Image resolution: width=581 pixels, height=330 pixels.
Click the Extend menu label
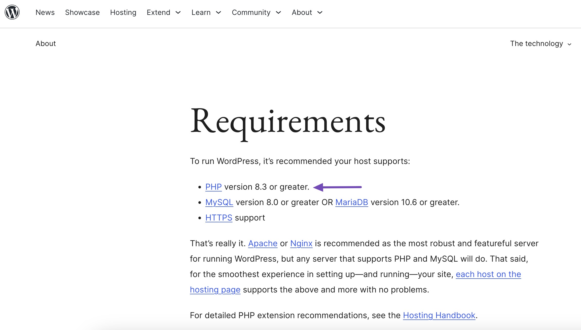coord(159,12)
